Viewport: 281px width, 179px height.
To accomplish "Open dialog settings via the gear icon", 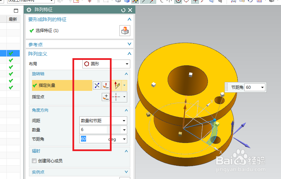I will (x=29, y=10).
